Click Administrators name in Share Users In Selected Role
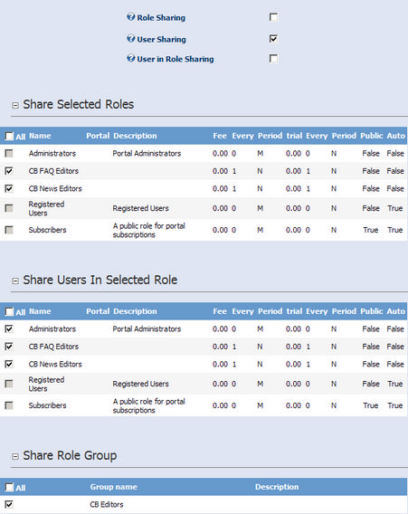Screen dimensions: 408x514 pos(52,328)
